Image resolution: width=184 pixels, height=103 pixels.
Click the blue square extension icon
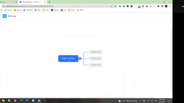tap(124, 6)
